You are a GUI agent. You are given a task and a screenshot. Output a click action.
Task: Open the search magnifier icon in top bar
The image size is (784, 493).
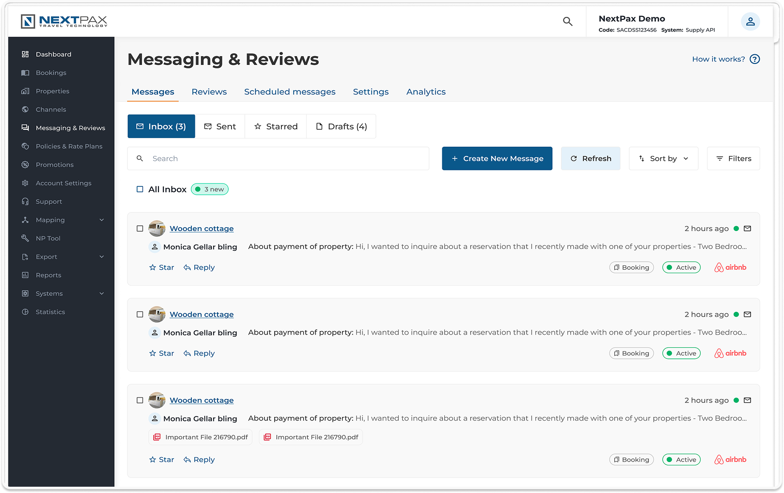pyautogui.click(x=567, y=21)
